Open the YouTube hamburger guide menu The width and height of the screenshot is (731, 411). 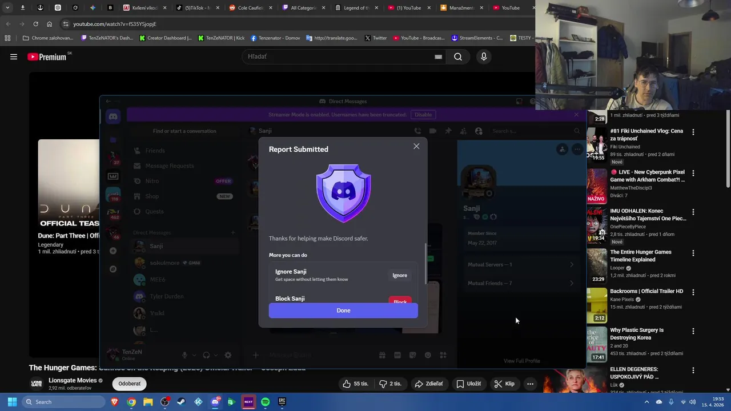(x=14, y=57)
